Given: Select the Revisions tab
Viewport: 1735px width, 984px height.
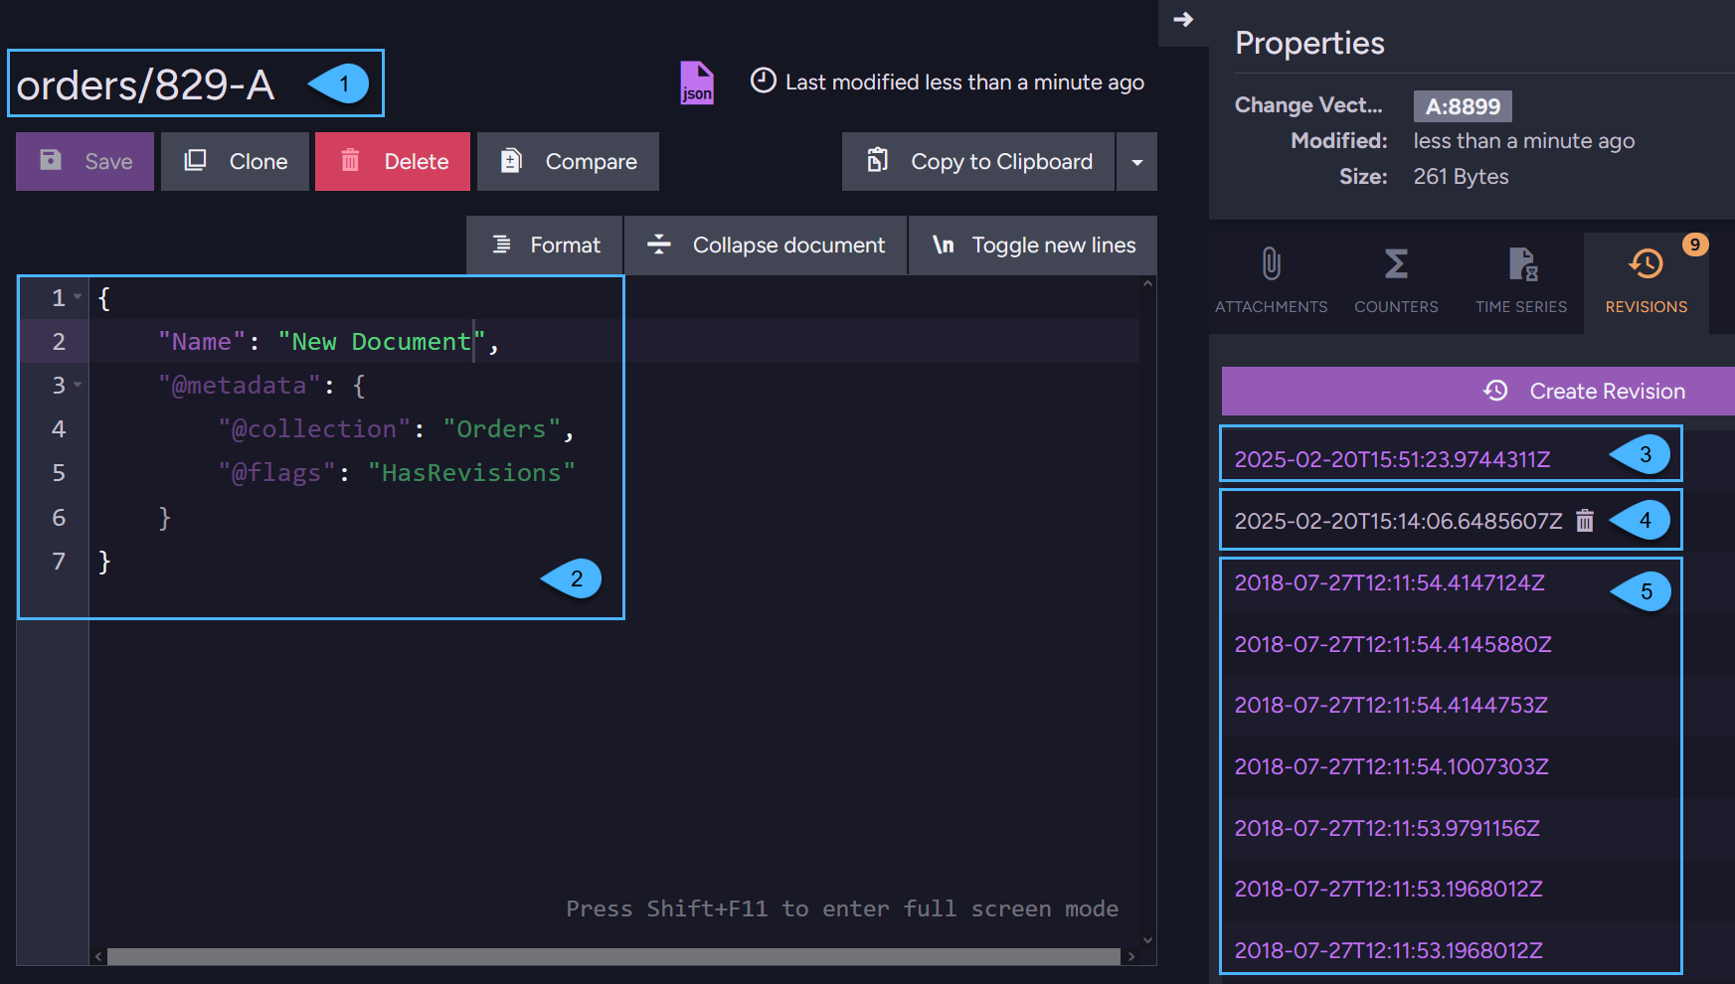Looking at the screenshot, I should (1647, 282).
